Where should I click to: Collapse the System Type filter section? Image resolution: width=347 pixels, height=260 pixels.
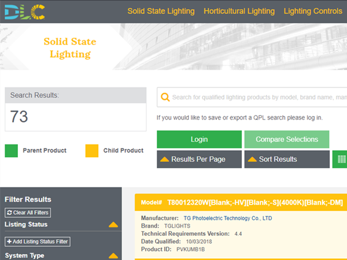coord(113,255)
